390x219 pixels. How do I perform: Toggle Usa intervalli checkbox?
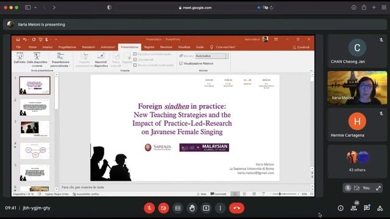135,60
